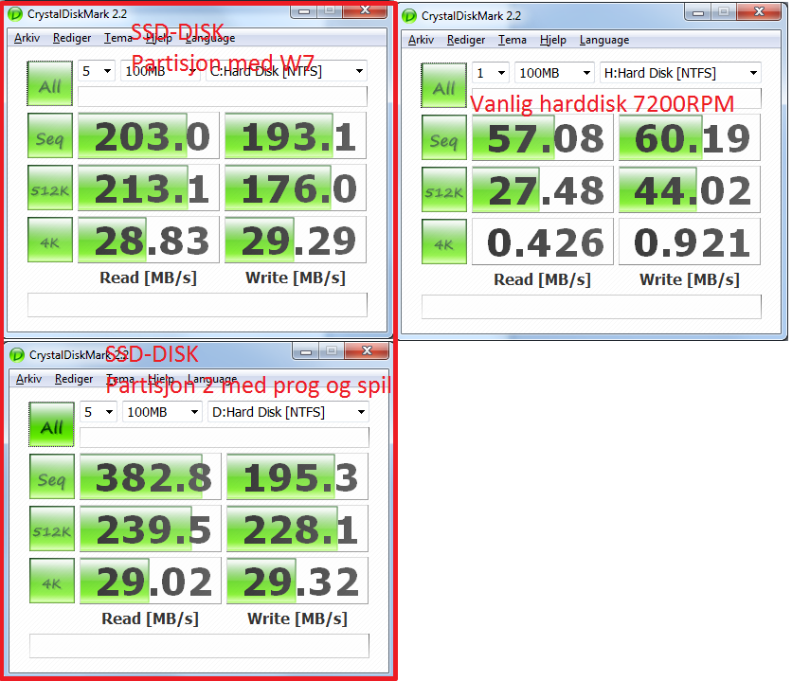Run All tests in C: drive window
Image resolution: width=792 pixels, height=681 pixels.
pos(50,83)
